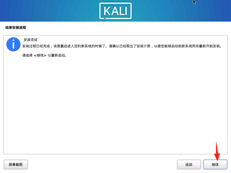Viewport: 231px width, 173px height.
Task: Click the 以重新启动 text
Action: click(x=56, y=55)
